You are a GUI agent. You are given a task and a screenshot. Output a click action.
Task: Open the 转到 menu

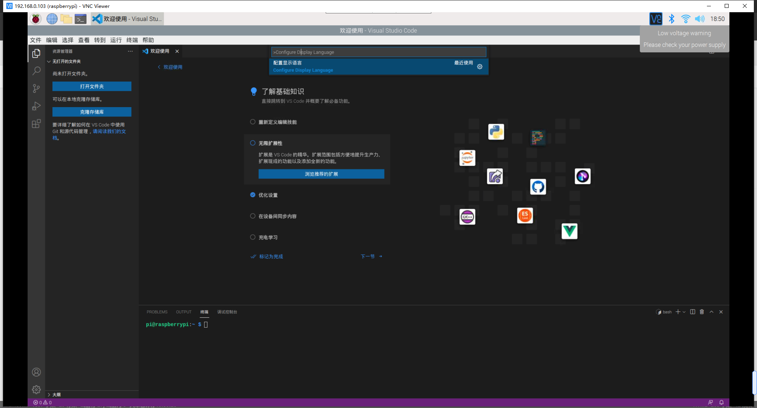[x=100, y=40]
